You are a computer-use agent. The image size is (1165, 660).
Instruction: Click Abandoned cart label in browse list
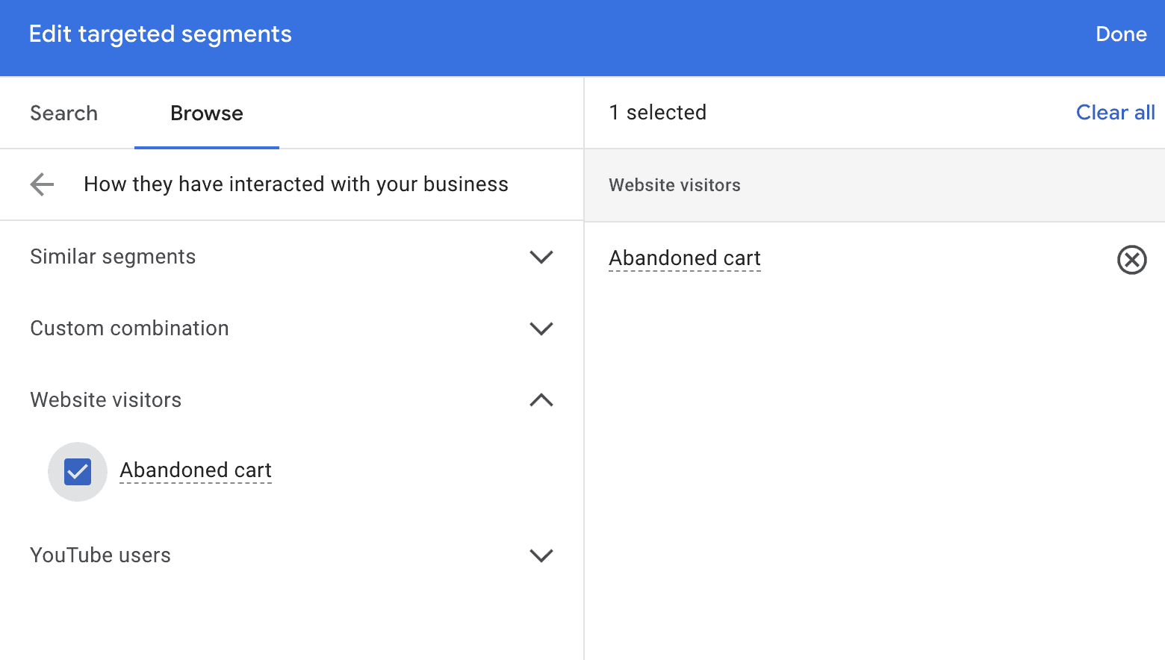pos(196,470)
